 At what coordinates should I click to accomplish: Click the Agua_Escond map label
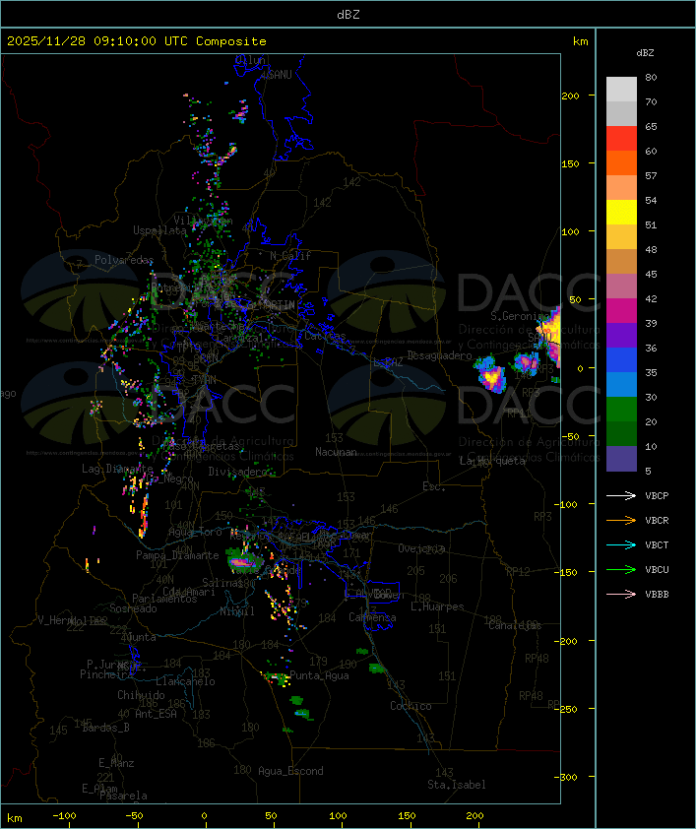(x=290, y=771)
